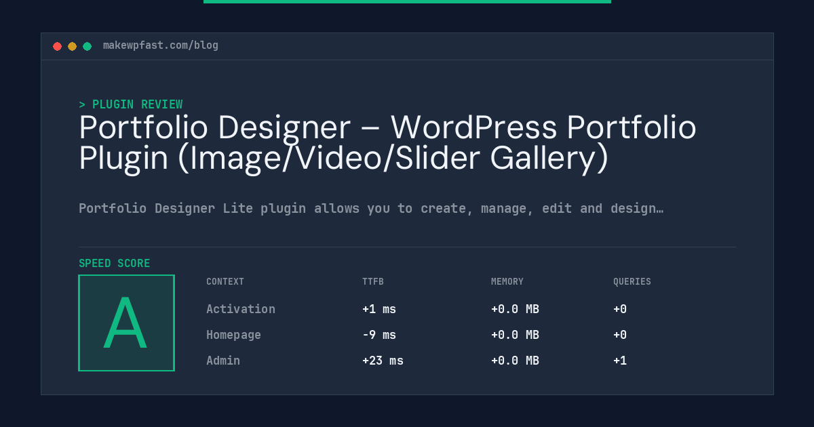Select the Admin row label

point(223,361)
